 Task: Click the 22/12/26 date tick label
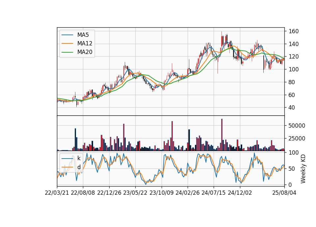point(109,193)
